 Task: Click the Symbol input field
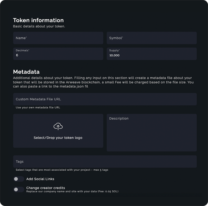(152, 38)
